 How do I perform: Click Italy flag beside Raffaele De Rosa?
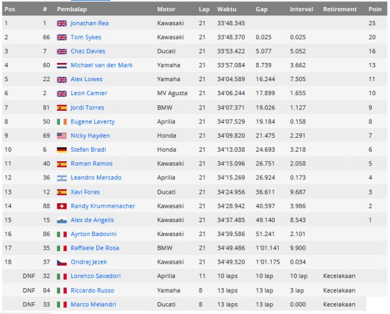(62, 248)
